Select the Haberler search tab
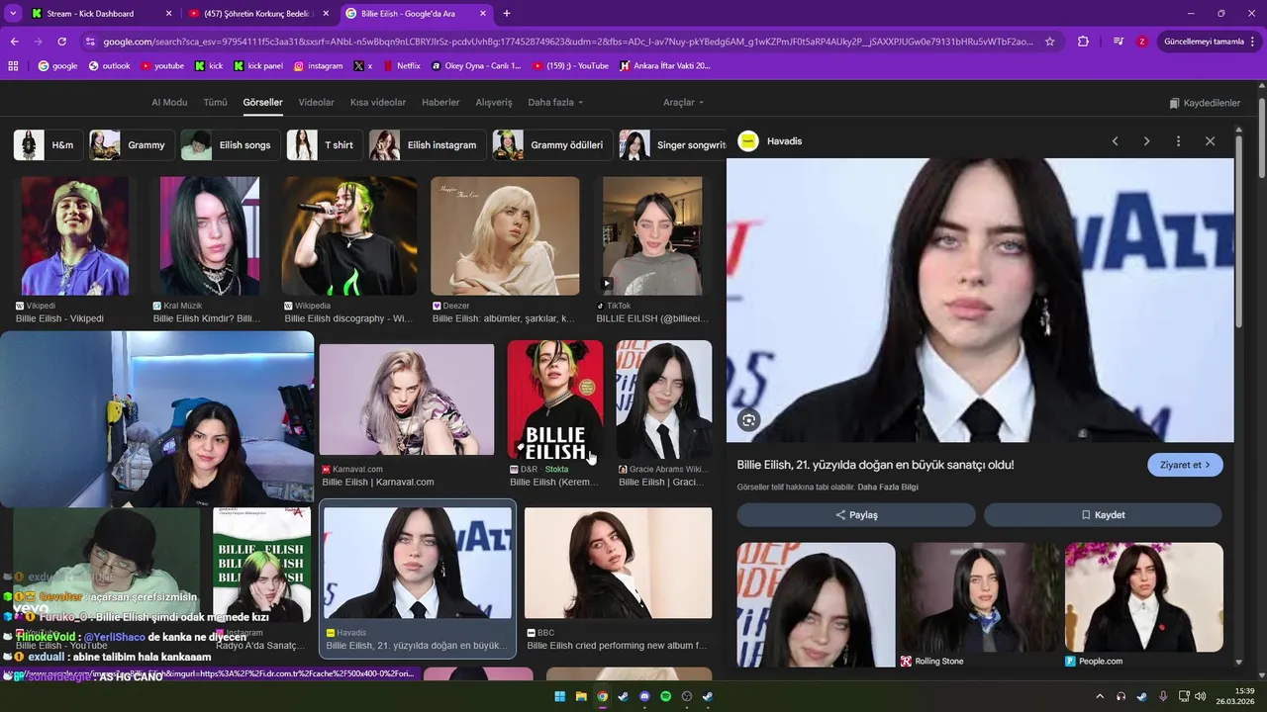This screenshot has width=1267, height=712. [x=440, y=103]
